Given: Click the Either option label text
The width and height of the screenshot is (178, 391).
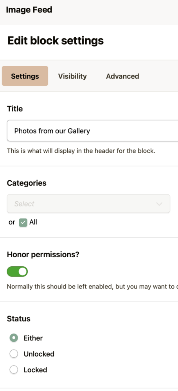Looking at the screenshot, I should (x=33, y=338).
